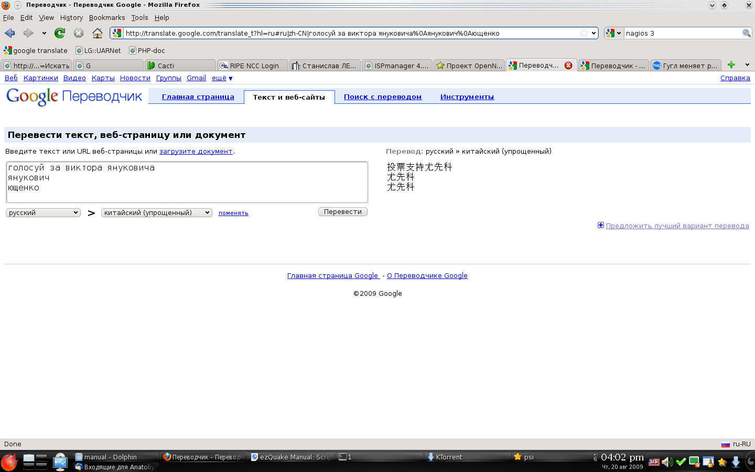The height and width of the screenshot is (472, 755).
Task: Click the green checkmark tray icon
Action: point(681,462)
